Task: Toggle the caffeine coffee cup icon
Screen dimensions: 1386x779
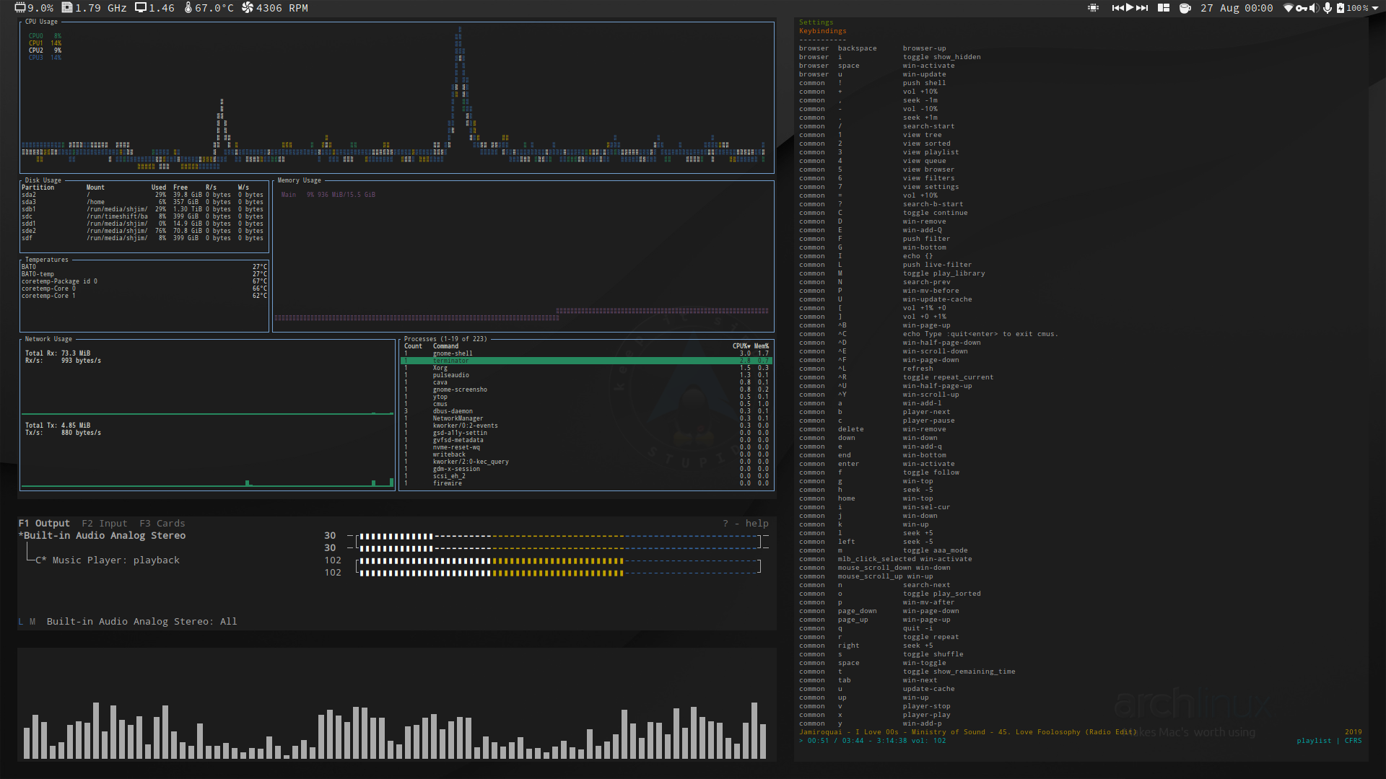Action: (1185, 8)
